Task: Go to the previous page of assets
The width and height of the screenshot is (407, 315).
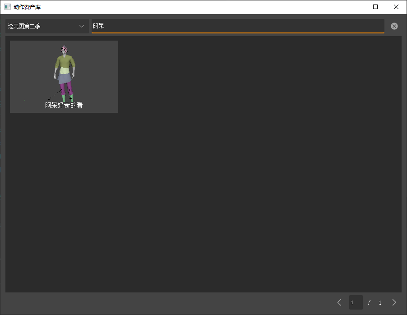Action: click(339, 302)
